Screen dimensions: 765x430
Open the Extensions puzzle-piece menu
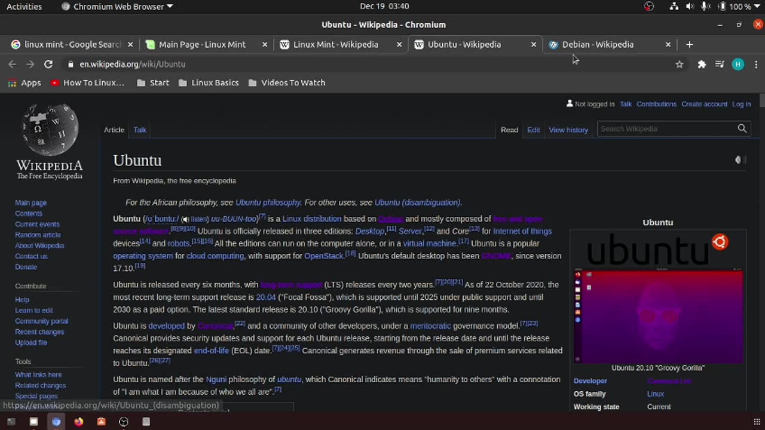point(702,64)
